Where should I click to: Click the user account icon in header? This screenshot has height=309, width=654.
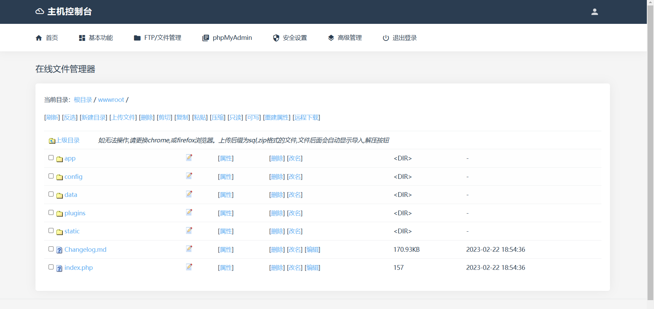coord(594,12)
